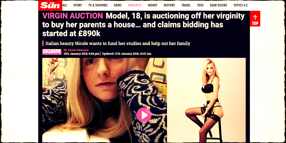Image resolution: width=286 pixels, height=143 pixels.
Task: Open the photo of the model on the stool
Action: 206,100
